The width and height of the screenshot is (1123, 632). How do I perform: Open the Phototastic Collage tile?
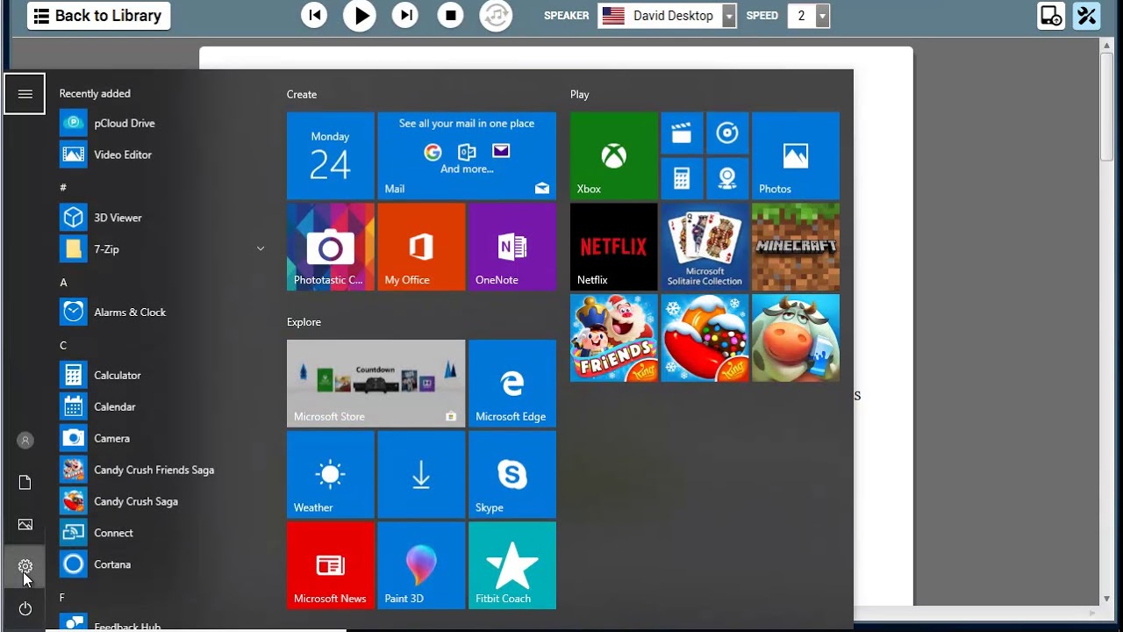click(x=331, y=247)
